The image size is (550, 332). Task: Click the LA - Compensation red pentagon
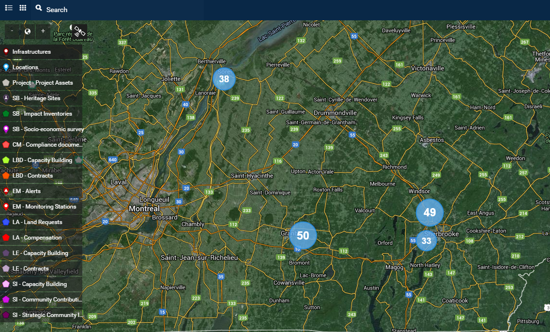(6, 238)
